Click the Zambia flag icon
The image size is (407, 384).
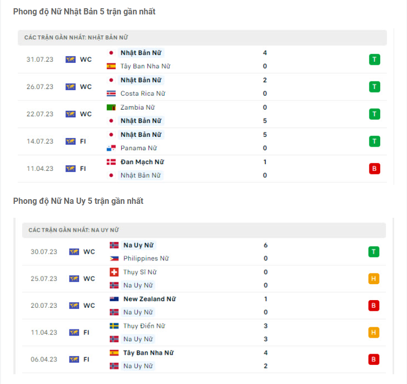[111, 108]
